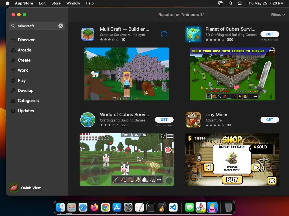This screenshot has height=216, width=289.
Task: Open the Help menu
Action: point(89,3)
